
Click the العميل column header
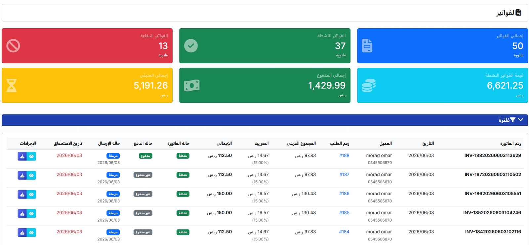tap(386, 143)
